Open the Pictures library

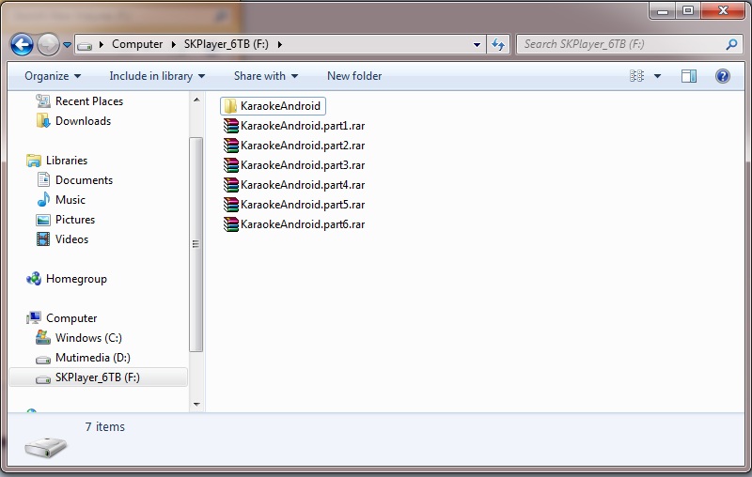click(75, 220)
